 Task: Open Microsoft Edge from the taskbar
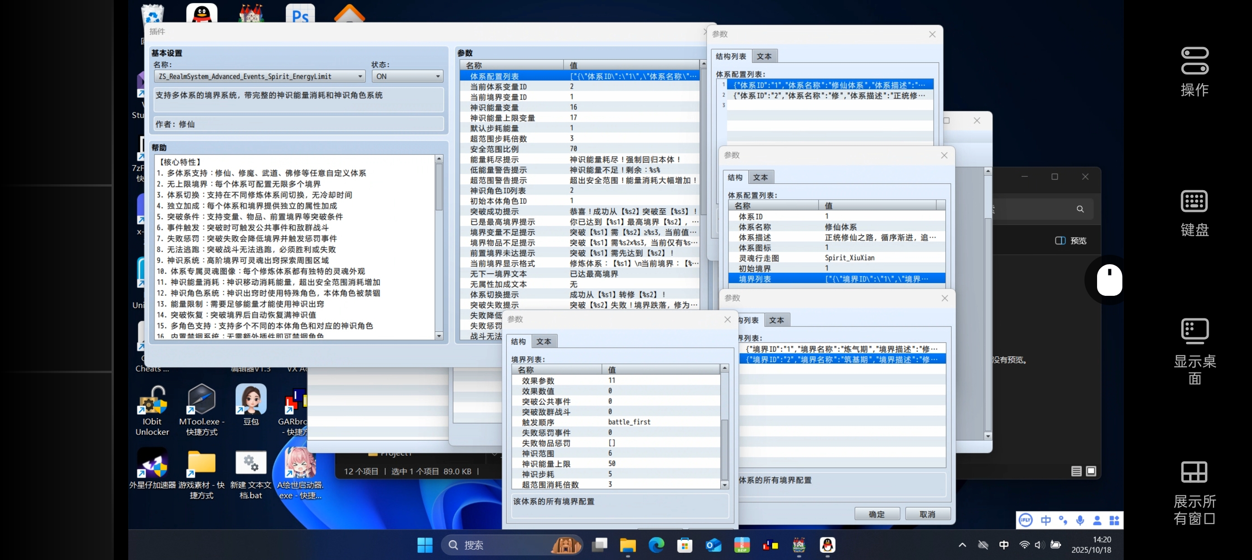656,545
